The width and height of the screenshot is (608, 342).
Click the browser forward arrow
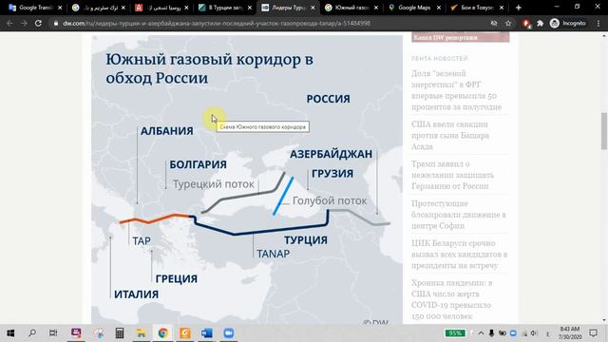point(24,23)
